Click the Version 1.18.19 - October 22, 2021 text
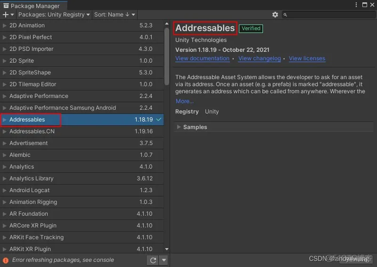This screenshot has height=267, width=377. (222, 50)
